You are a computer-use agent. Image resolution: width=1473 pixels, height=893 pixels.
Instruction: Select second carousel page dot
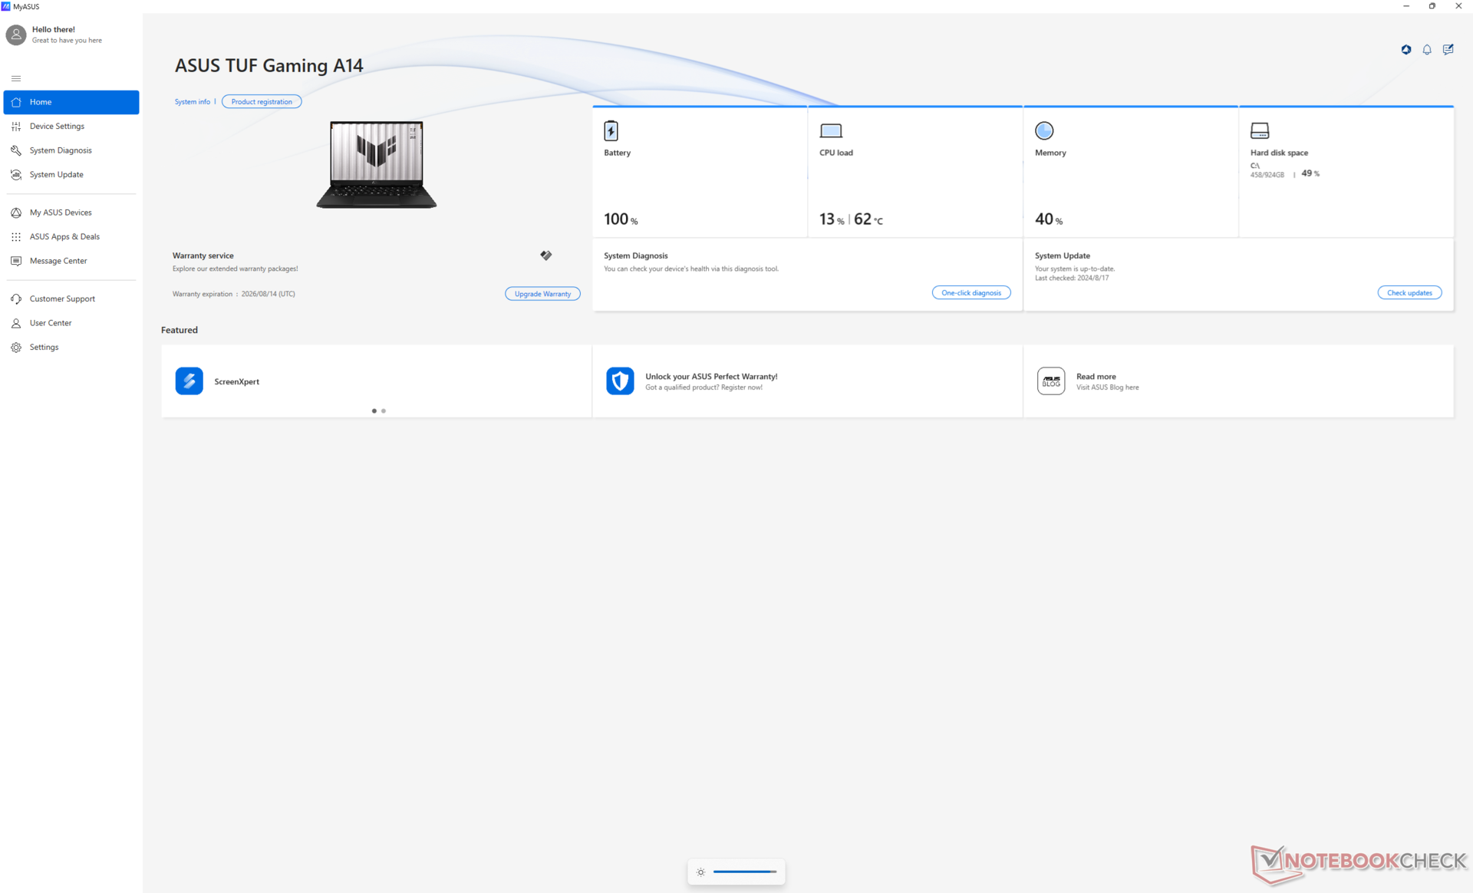click(x=384, y=411)
